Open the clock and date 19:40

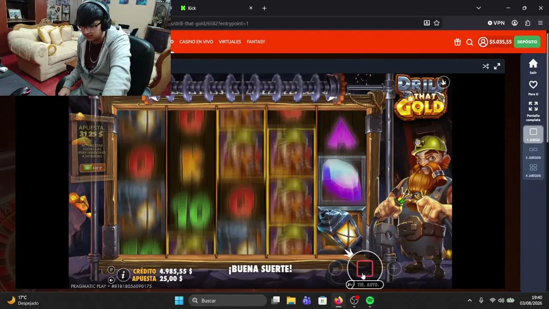click(531, 300)
